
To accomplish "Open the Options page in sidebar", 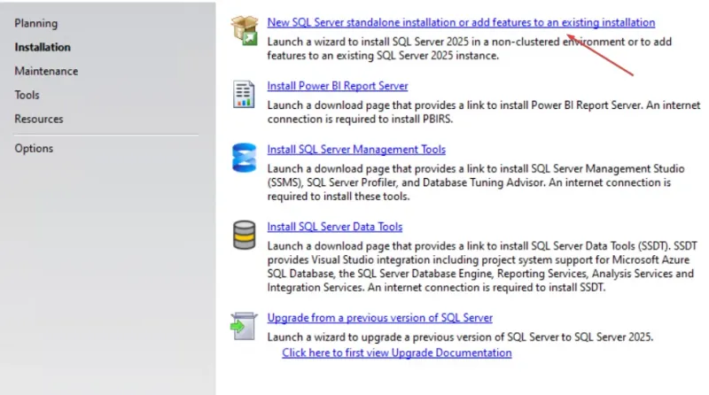I will (x=34, y=148).
